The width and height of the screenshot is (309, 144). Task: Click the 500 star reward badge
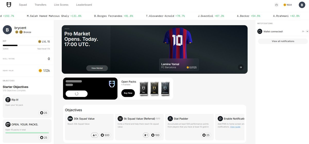(x=105, y=135)
